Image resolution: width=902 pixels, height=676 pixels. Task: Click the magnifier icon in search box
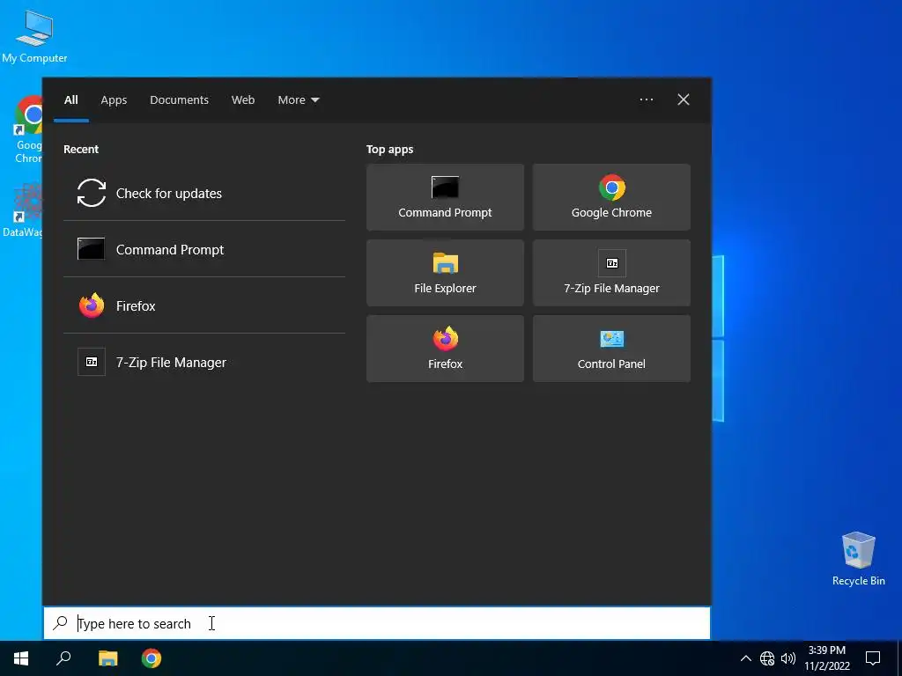(60, 622)
